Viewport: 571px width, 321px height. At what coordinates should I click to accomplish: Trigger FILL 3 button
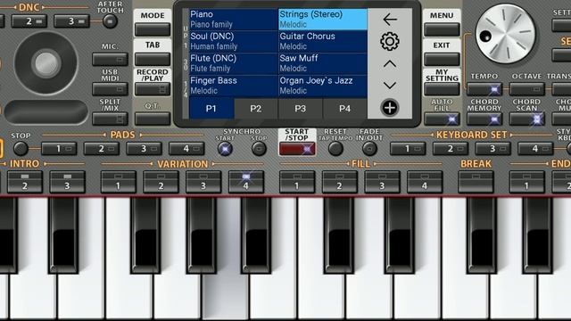pyautogui.click(x=383, y=182)
